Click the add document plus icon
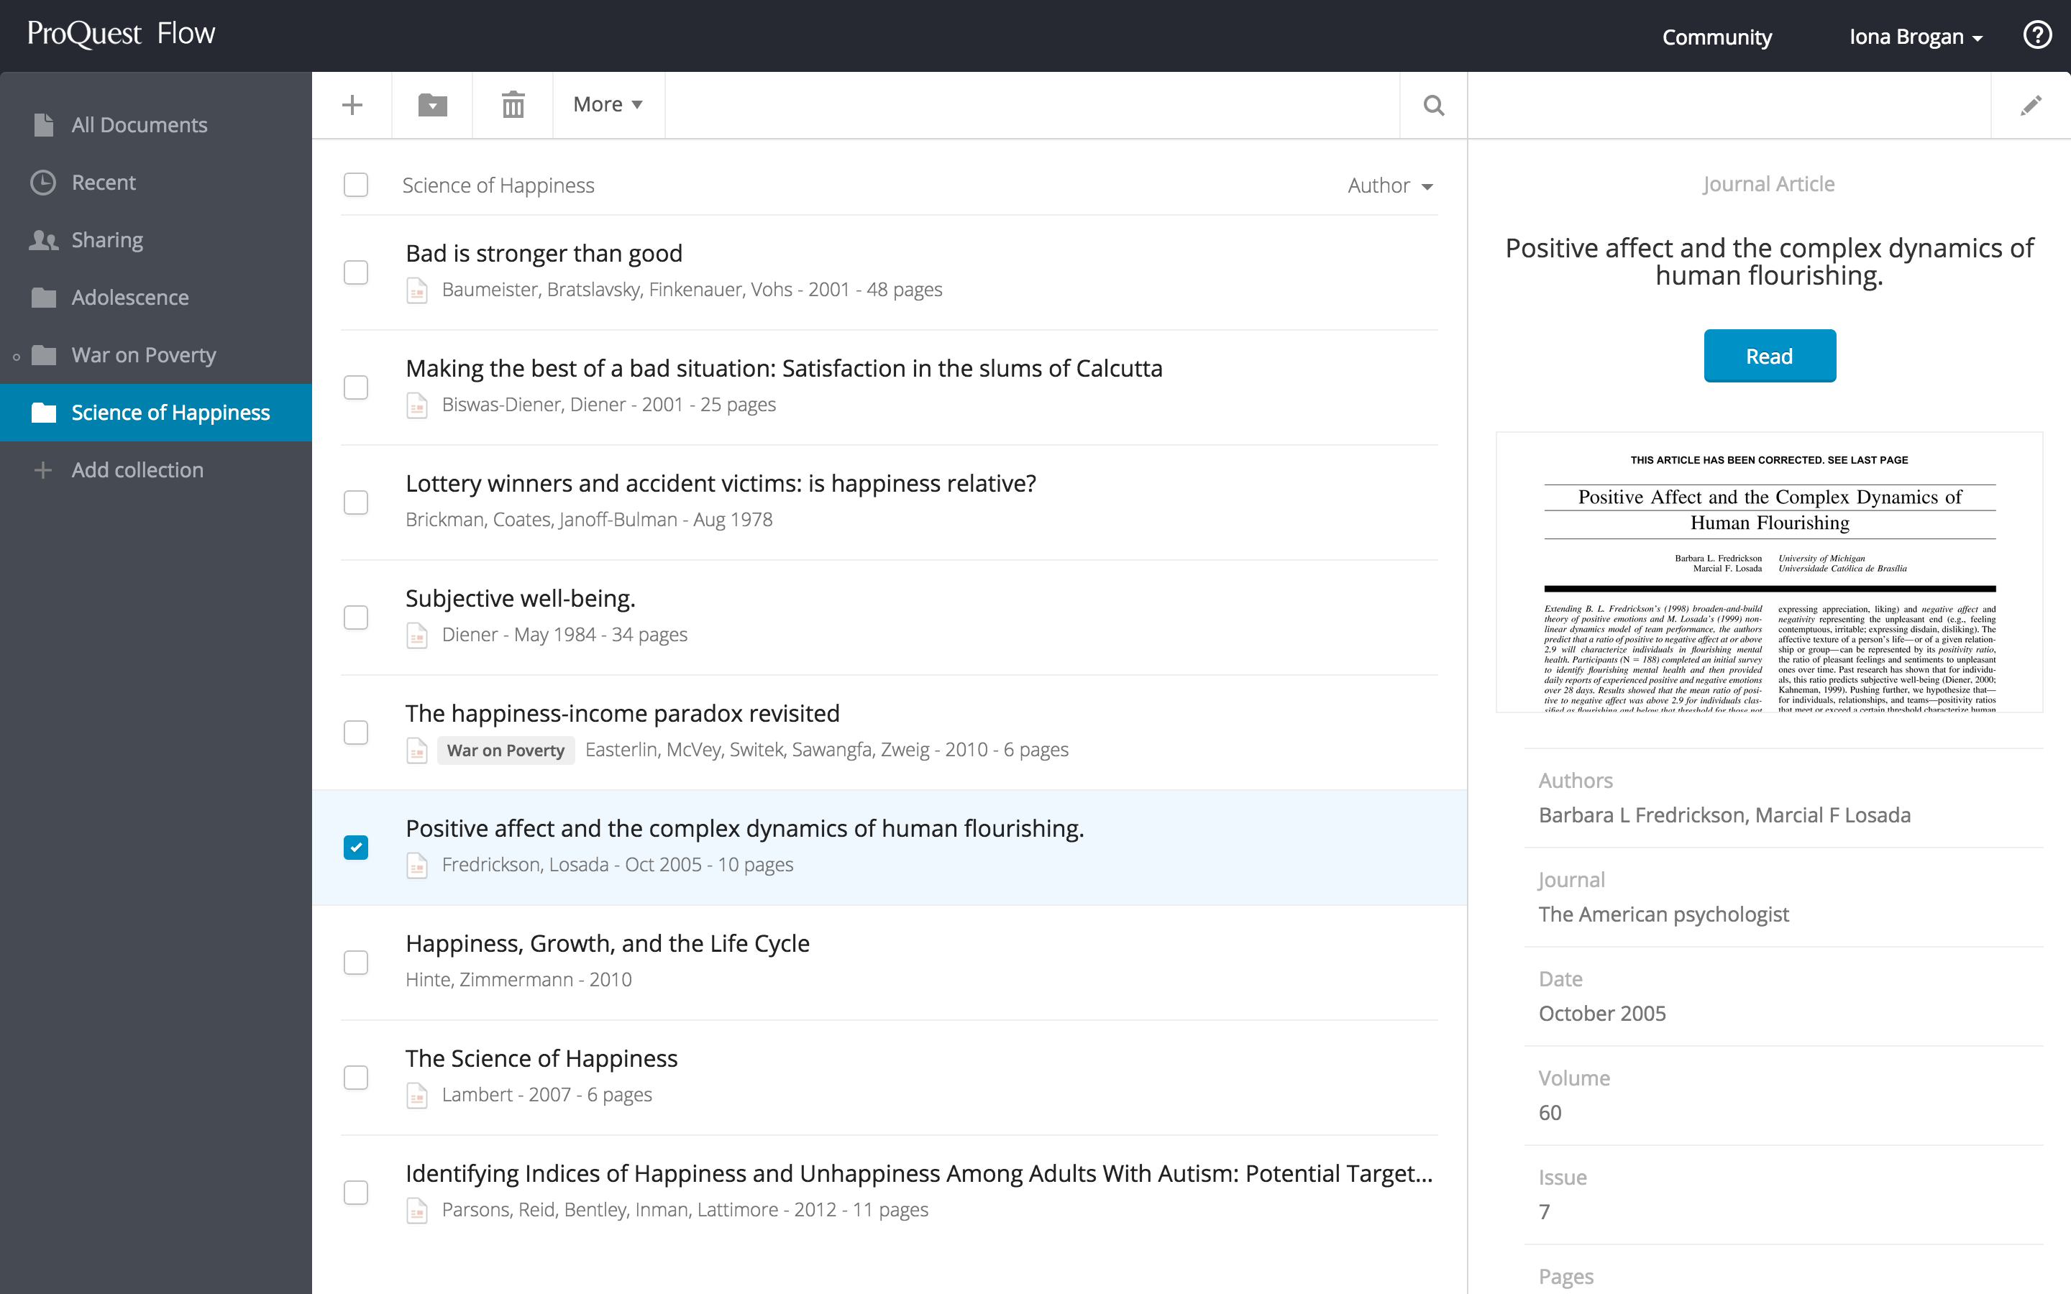 [x=352, y=105]
